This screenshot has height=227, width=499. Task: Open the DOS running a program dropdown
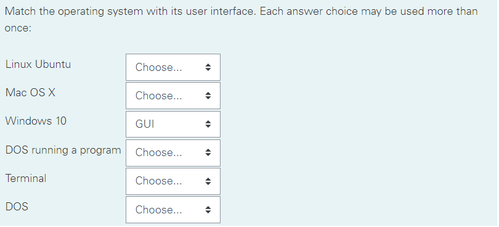tap(173, 153)
